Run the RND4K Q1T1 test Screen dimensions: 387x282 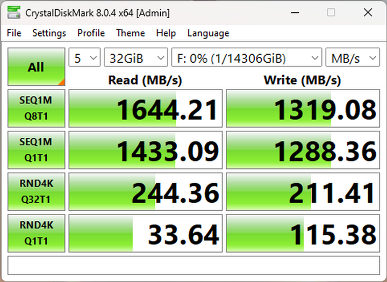[37, 233]
